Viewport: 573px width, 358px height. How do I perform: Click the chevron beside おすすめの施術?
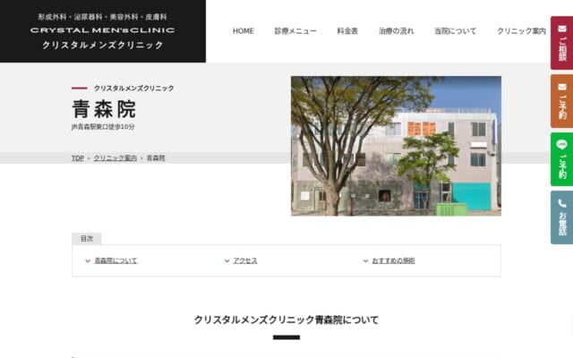coord(365,260)
